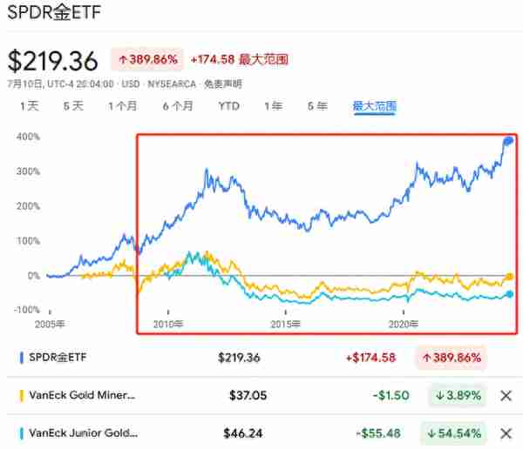Click the -$1.50 change value
The width and height of the screenshot is (523, 449).
pos(391,395)
